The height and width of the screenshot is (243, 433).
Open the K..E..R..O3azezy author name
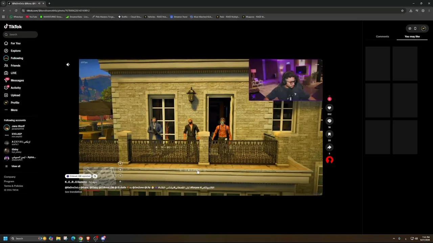[x=76, y=182]
